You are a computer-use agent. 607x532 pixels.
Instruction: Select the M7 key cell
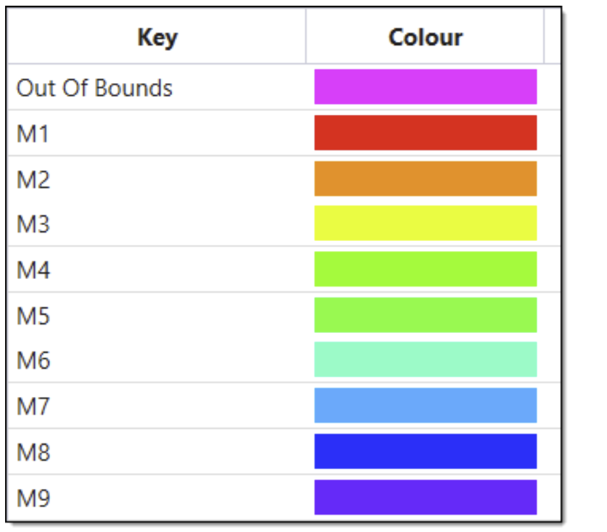[x=33, y=406]
